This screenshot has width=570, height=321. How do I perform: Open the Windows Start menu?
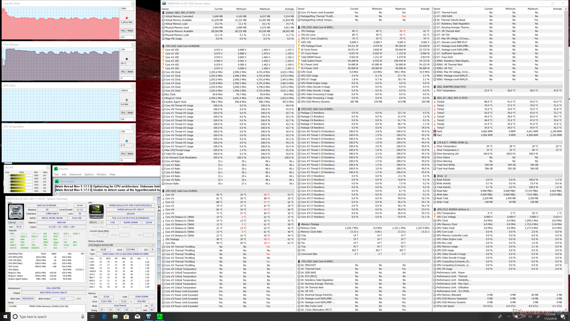click(5, 317)
